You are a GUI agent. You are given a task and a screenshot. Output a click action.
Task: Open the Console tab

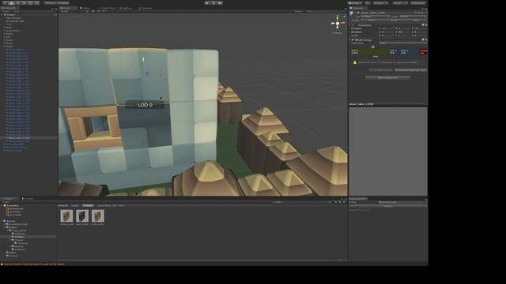tap(28, 199)
